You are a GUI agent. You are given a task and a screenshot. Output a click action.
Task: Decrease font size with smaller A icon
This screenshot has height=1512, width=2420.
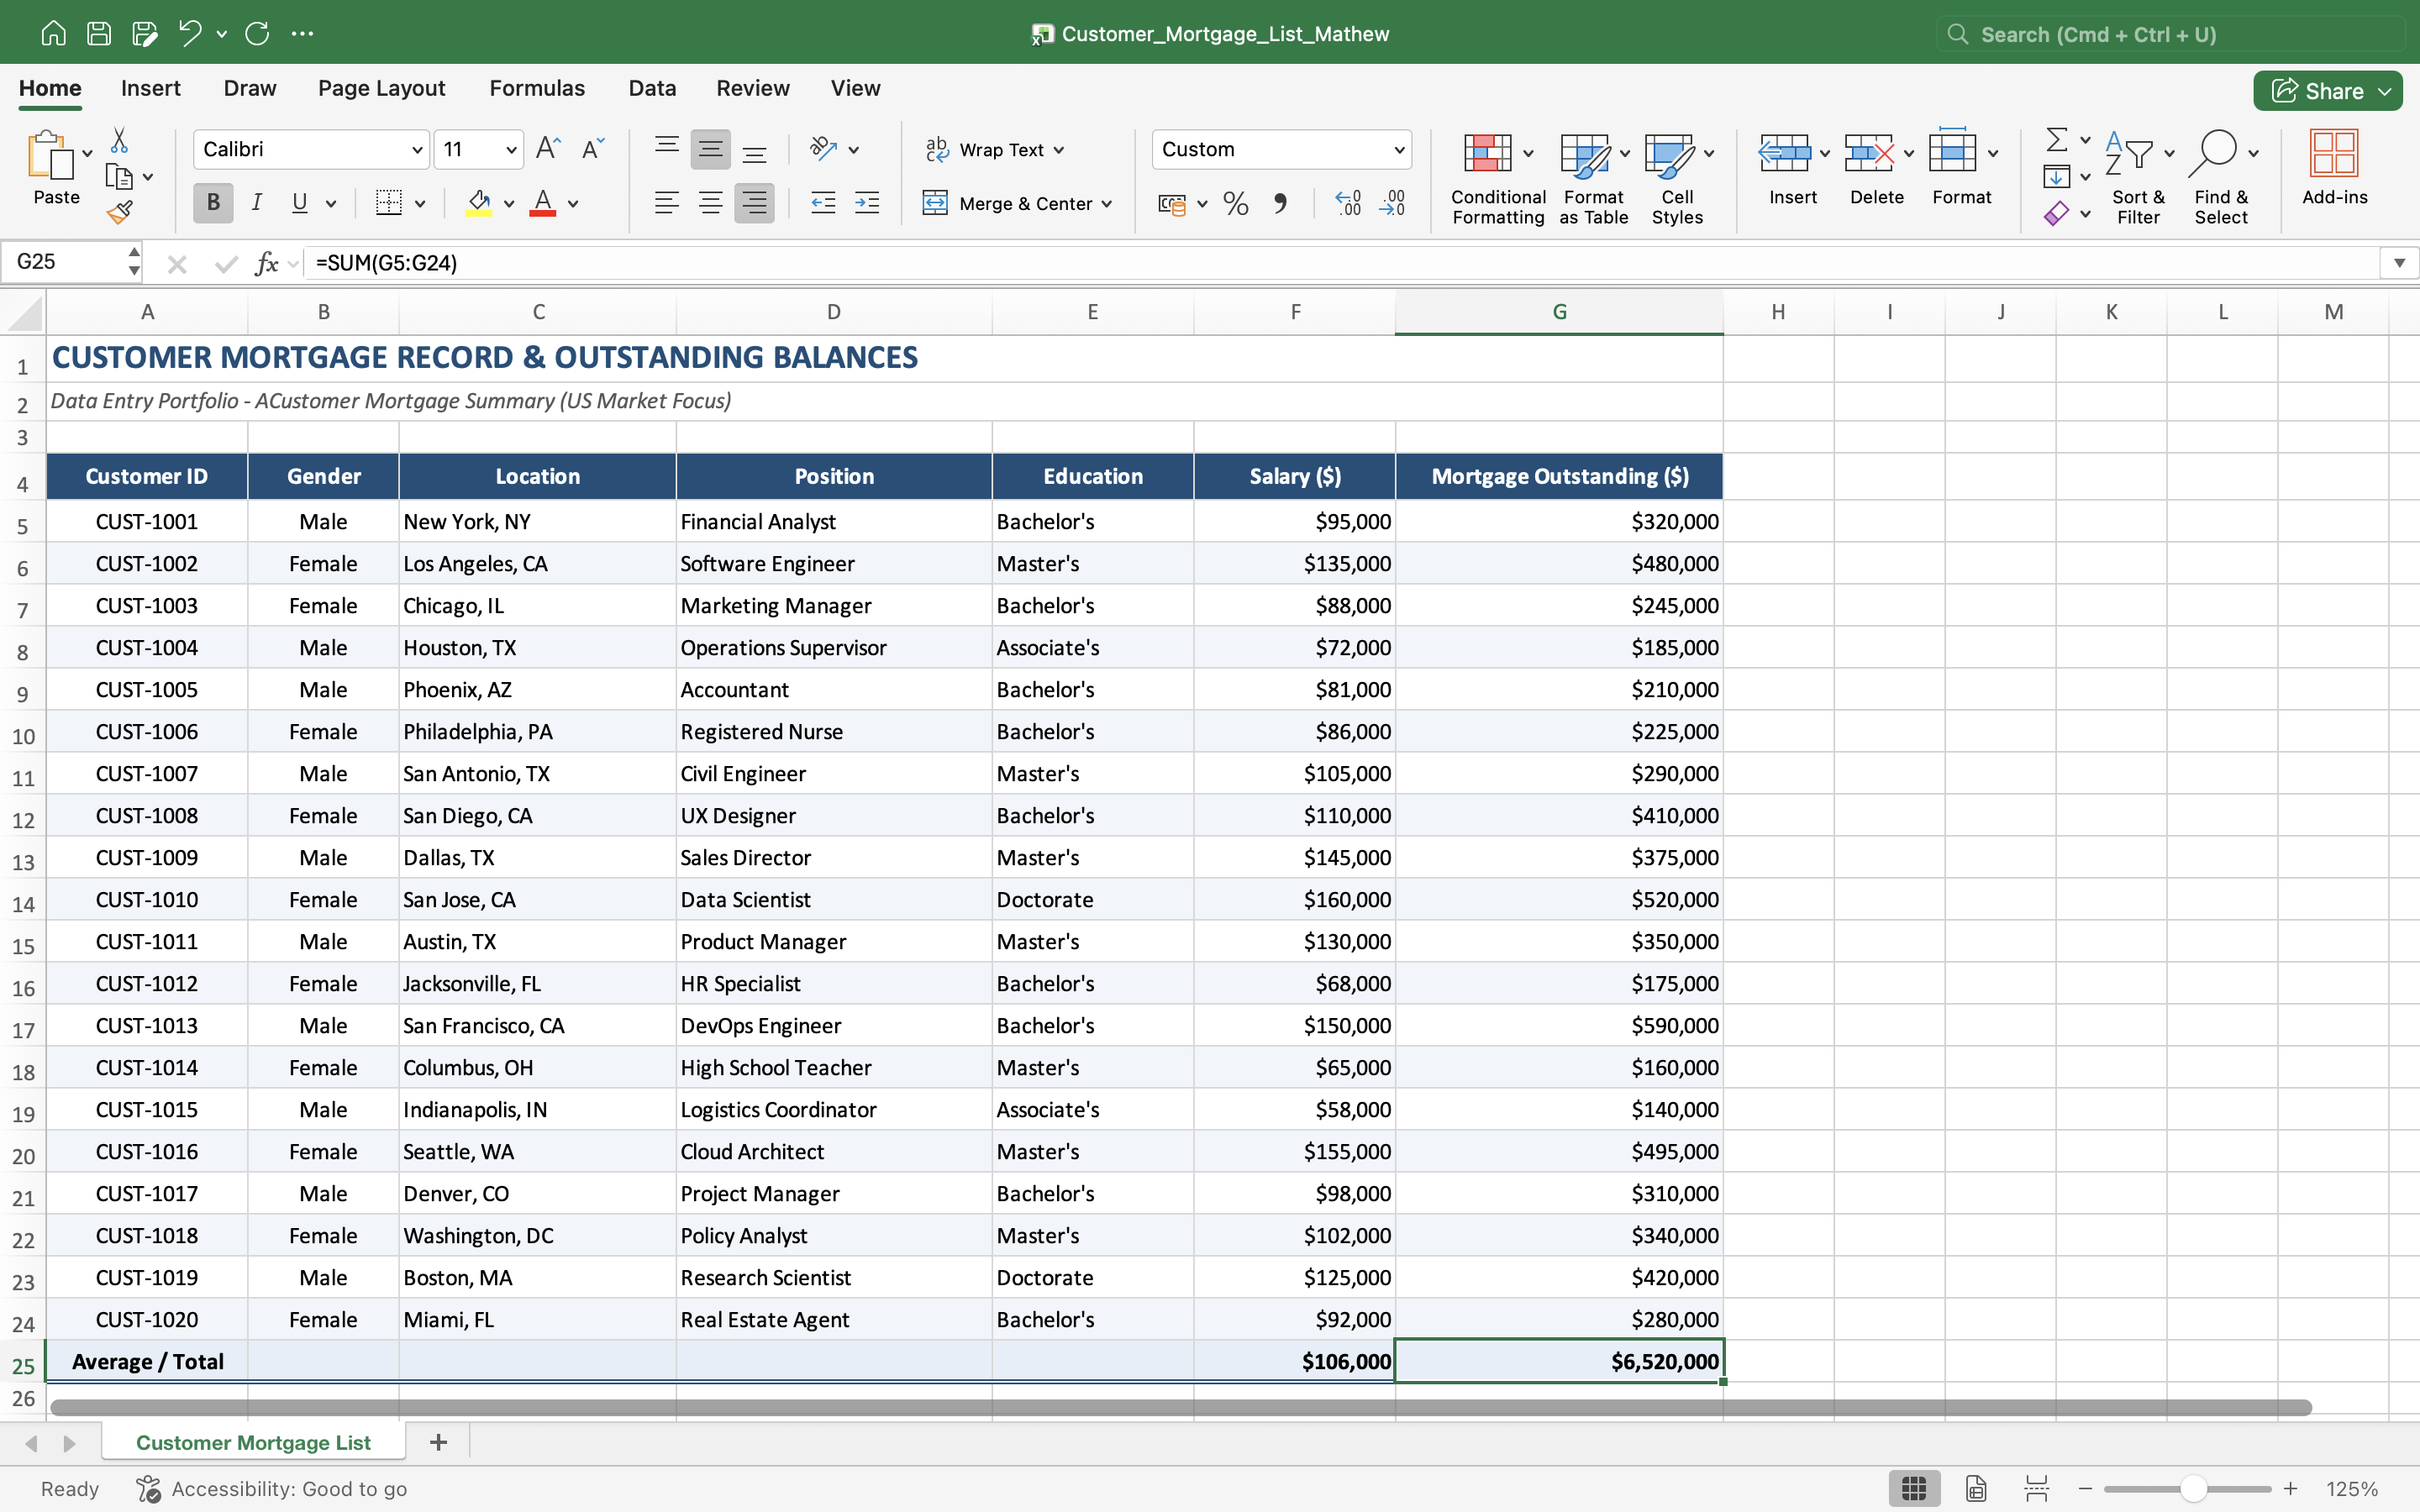[x=593, y=149]
